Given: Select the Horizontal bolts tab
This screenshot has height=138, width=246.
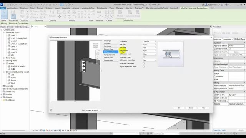Looking at the screenshot, I should point(111,55).
